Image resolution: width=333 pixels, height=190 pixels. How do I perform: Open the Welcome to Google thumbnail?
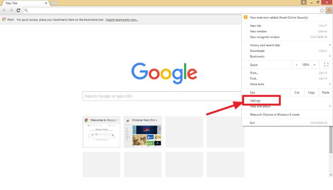101,132
